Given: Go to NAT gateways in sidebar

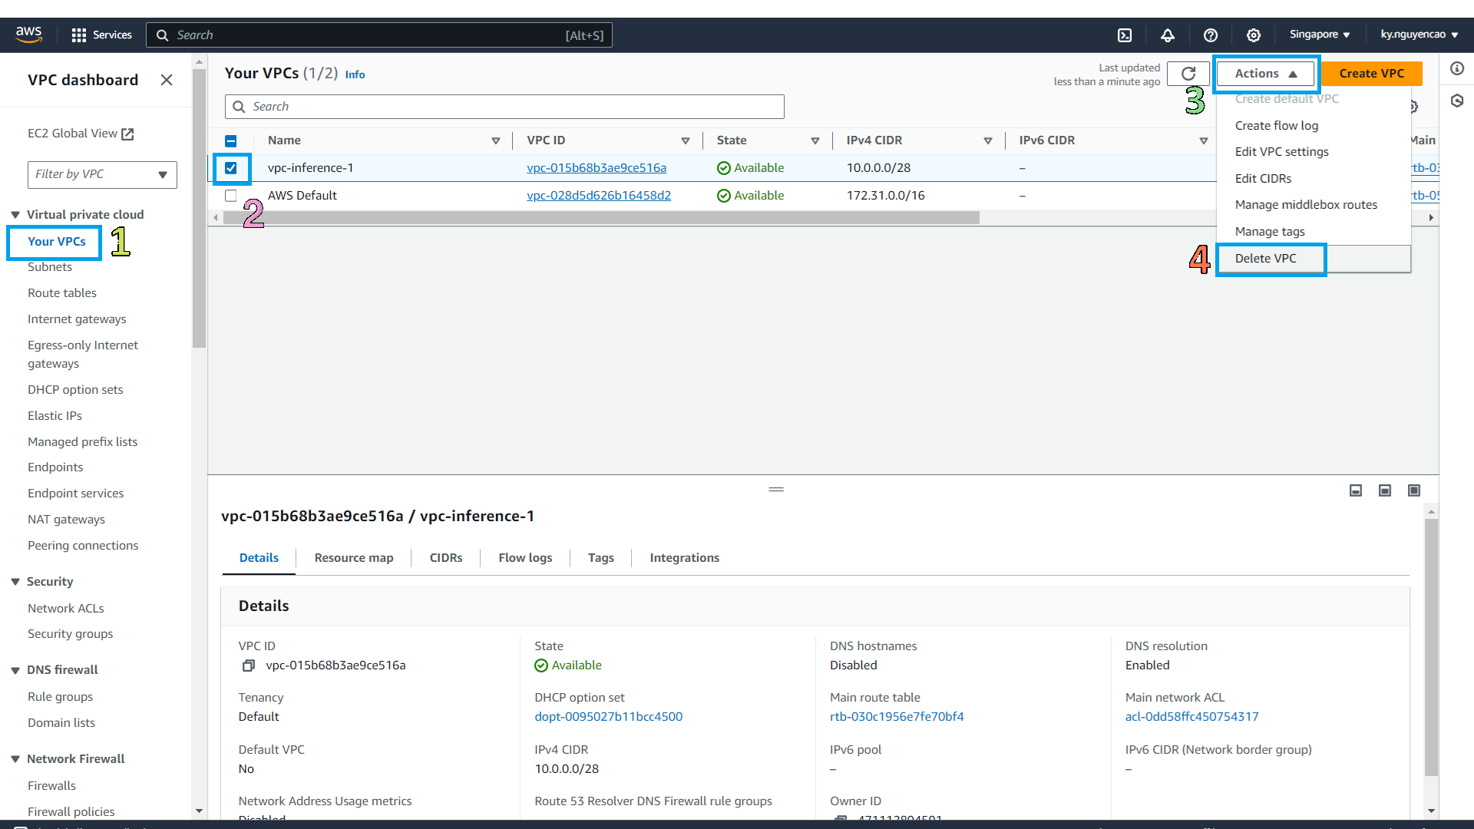Looking at the screenshot, I should (x=66, y=520).
